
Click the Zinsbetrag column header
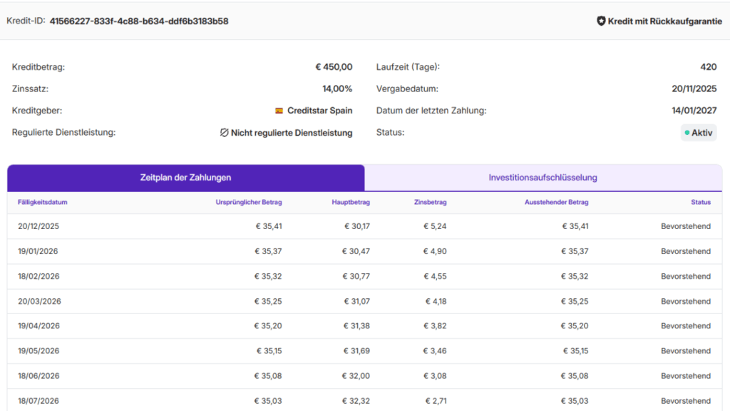pyautogui.click(x=430, y=202)
